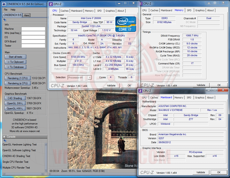Switch to the View tab in CINEBENCH
The height and width of the screenshot is (178, 230).
coord(27,15)
